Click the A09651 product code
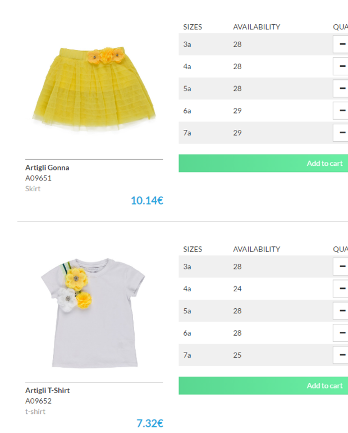The width and height of the screenshot is (348, 433). click(x=38, y=178)
